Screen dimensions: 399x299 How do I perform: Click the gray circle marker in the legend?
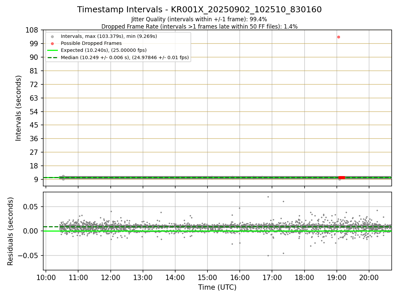(52, 36)
